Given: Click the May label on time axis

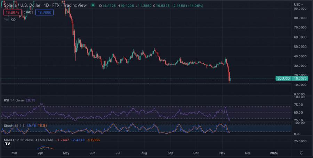Looking at the screenshot, I should pos(66,153).
